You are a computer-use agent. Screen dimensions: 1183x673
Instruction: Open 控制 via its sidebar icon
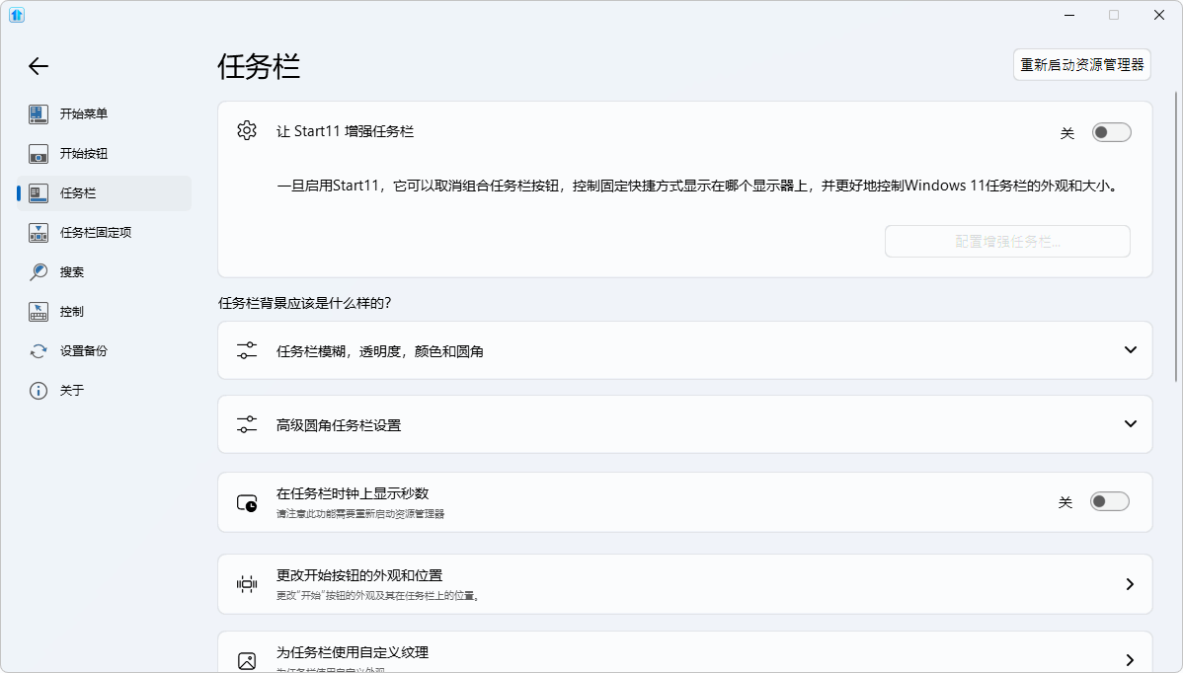(x=38, y=311)
